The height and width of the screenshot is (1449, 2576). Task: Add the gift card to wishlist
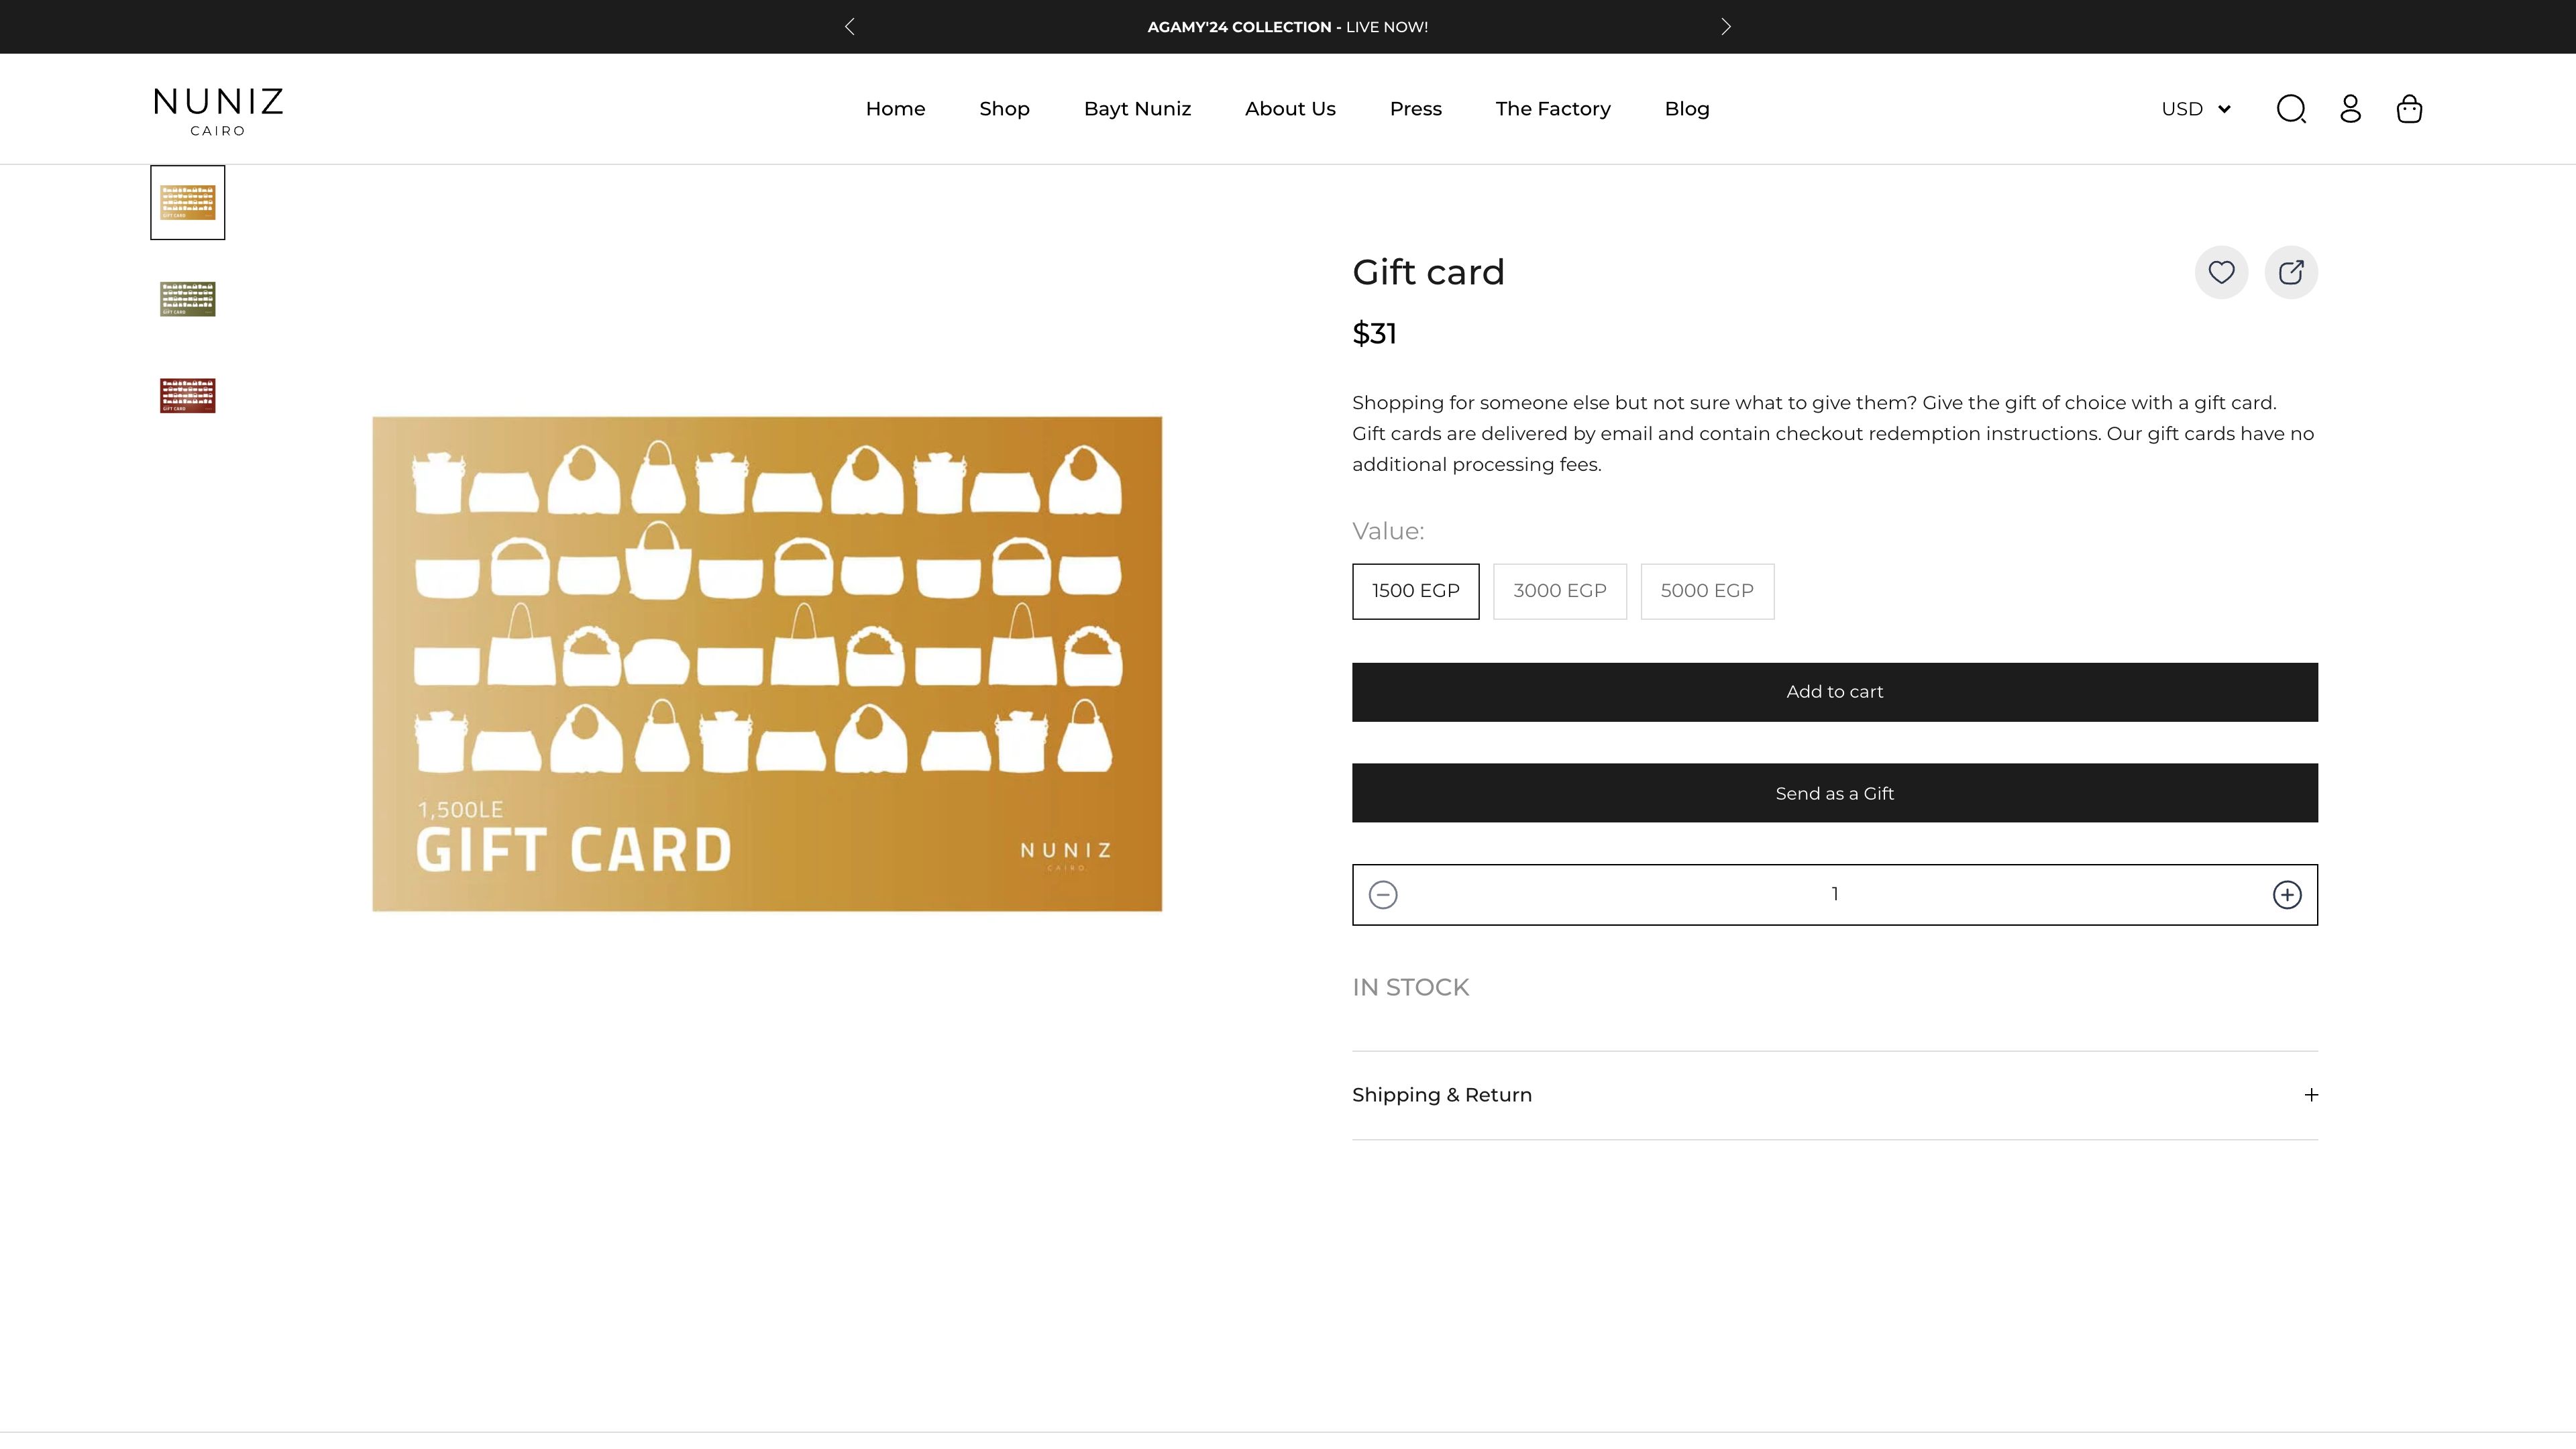(x=2221, y=271)
